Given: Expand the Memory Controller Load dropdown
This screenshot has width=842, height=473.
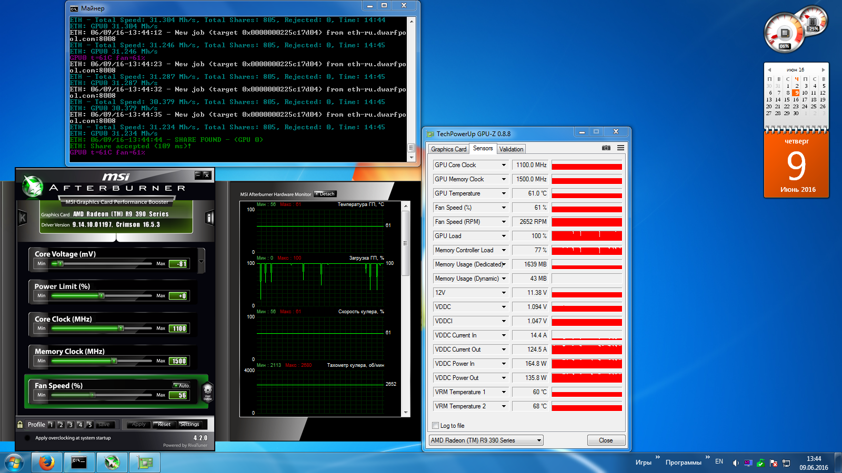Looking at the screenshot, I should [x=504, y=250].
